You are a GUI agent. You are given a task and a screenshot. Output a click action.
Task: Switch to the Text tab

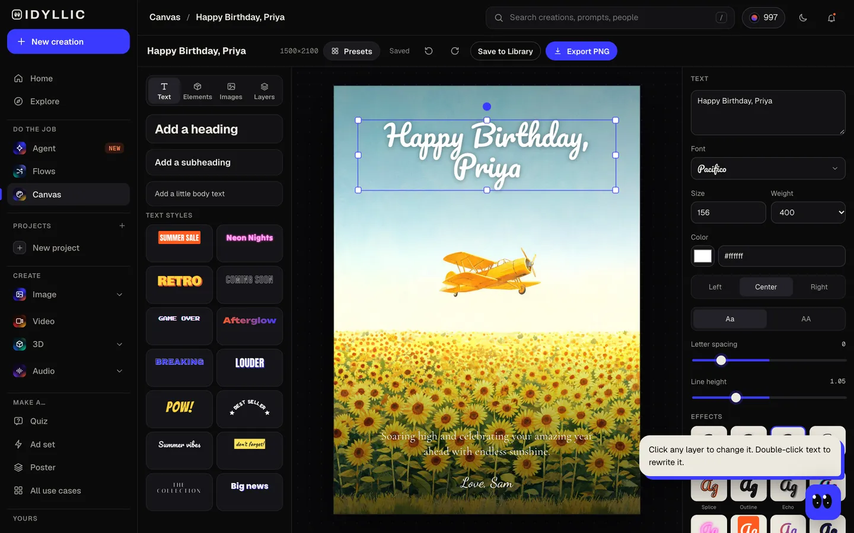pyautogui.click(x=164, y=91)
